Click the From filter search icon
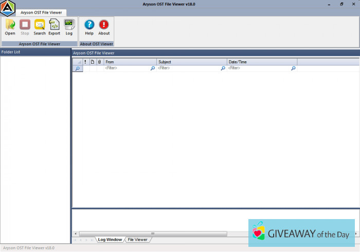The width and height of the screenshot is (360, 252). pos(152,68)
